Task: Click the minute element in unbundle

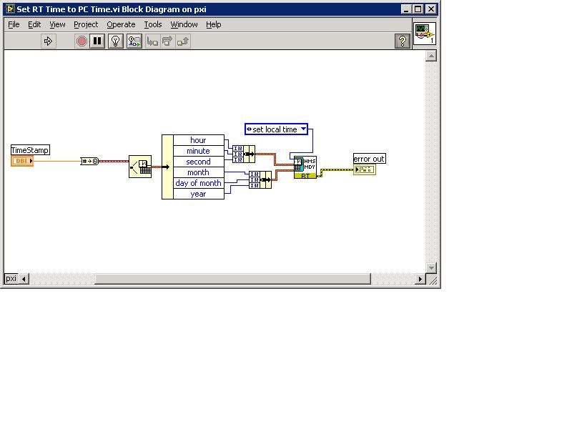Action: point(198,151)
